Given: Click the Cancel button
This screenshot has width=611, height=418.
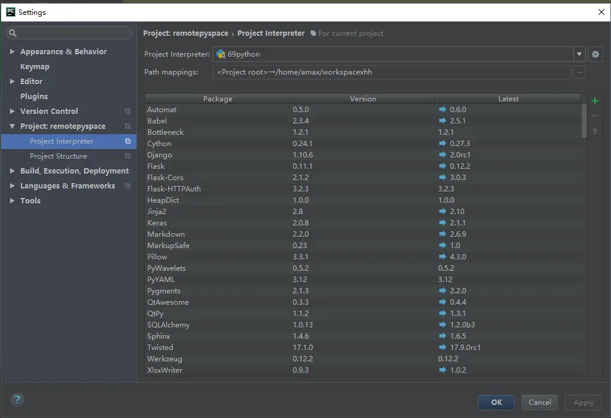Looking at the screenshot, I should coord(539,402).
